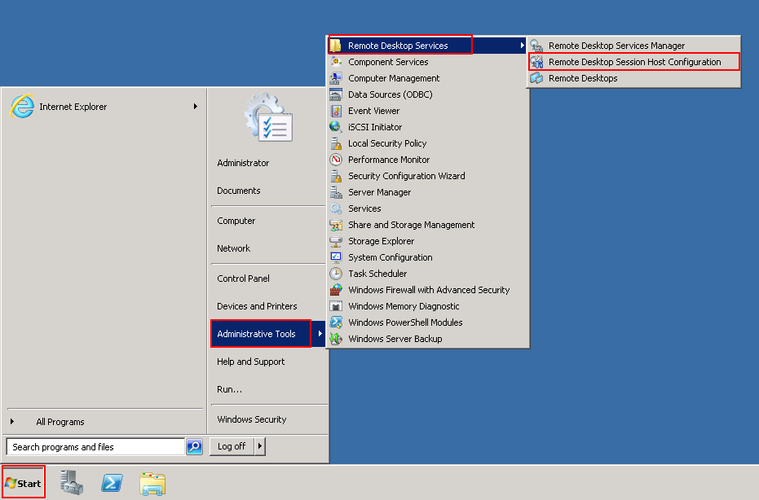Expand the Remote Desktop Services submenu arrow

point(522,46)
